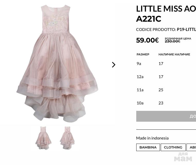Open the CLOTHING tag
The image size is (196, 165).
(173, 147)
